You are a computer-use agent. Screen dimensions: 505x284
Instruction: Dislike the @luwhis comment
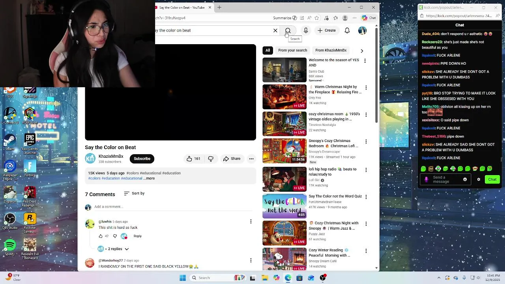point(115,236)
